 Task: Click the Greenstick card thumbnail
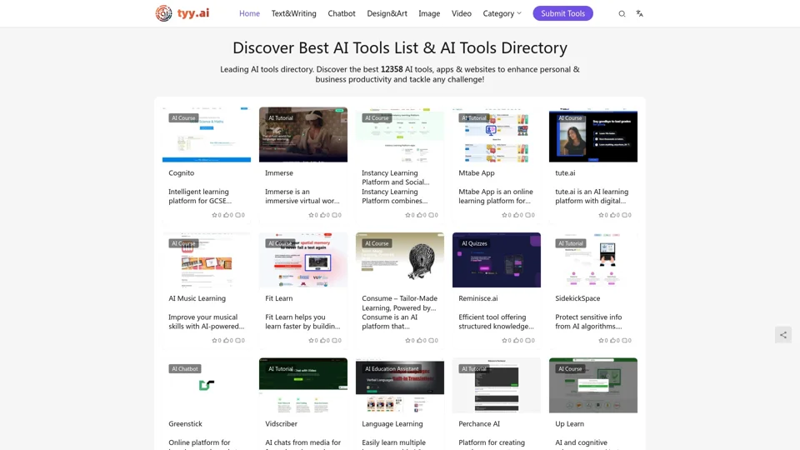[x=207, y=385]
